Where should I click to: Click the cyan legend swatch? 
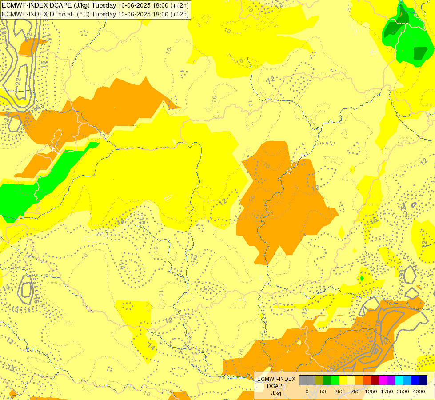pyautogui.click(x=399, y=380)
